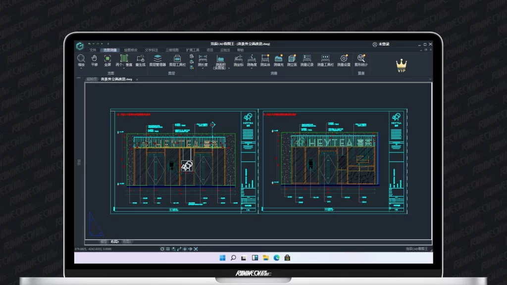This screenshot has height=285, width=507.
Task: Open the 测量记录 measurement record
Action: (x=307, y=59)
